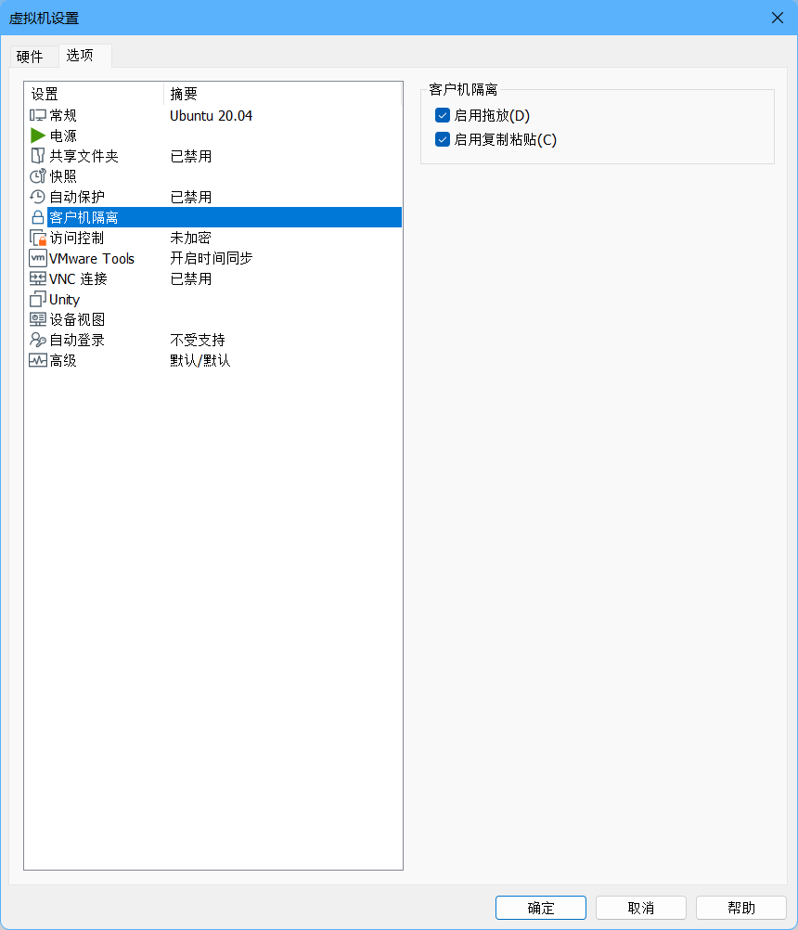Select 设备视图 in the settings list

[x=77, y=320]
